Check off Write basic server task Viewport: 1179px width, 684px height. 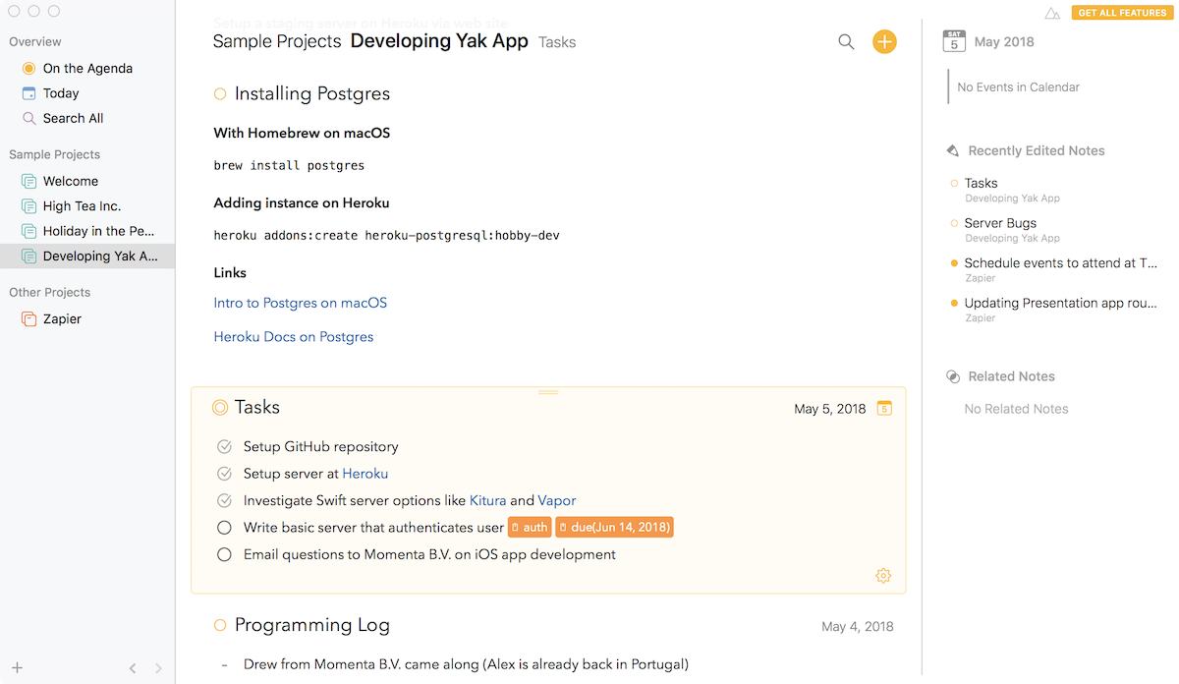tap(225, 528)
